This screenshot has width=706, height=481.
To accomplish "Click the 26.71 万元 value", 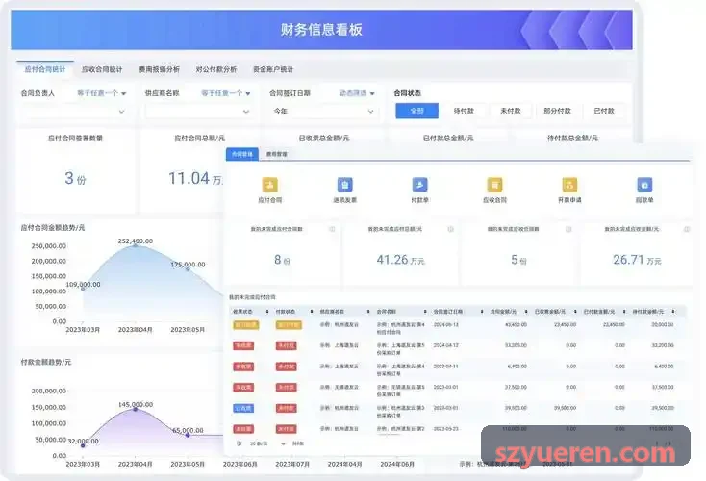I will pos(637,260).
